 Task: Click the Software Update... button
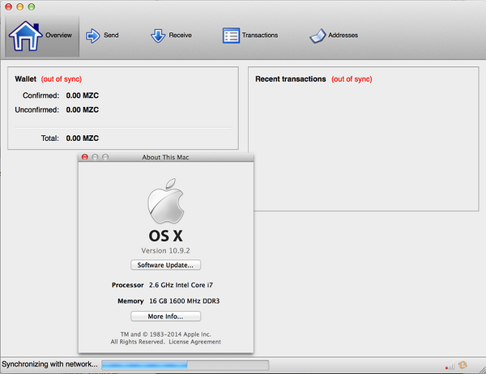[165, 265]
